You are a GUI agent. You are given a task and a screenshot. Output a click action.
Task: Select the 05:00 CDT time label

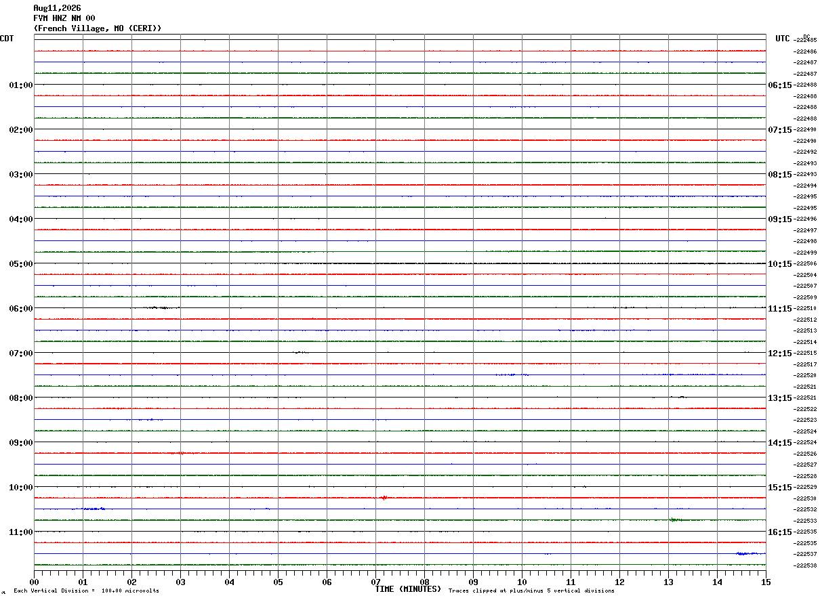[x=20, y=263]
